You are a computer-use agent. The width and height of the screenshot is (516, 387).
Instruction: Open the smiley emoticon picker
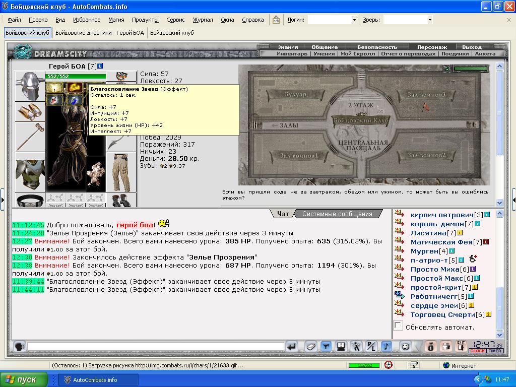tap(406, 347)
